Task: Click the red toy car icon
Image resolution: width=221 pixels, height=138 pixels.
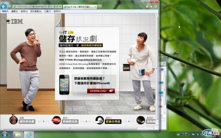Action: click(56, 120)
